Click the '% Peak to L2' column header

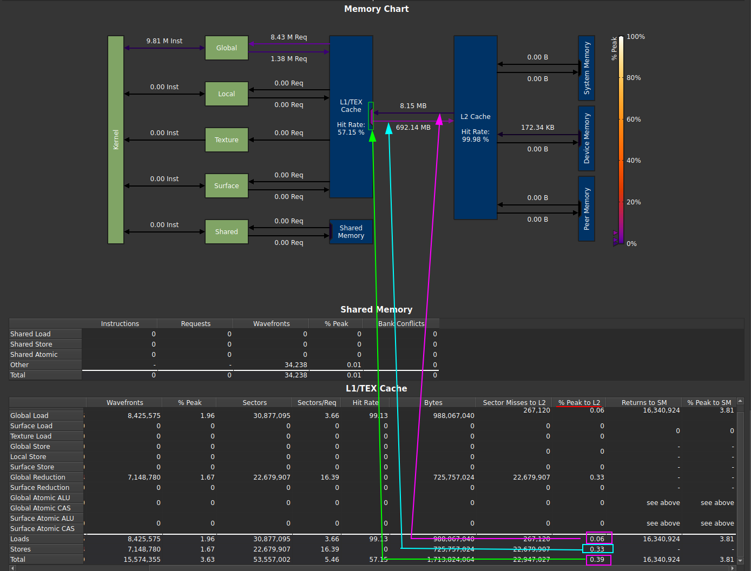click(579, 403)
